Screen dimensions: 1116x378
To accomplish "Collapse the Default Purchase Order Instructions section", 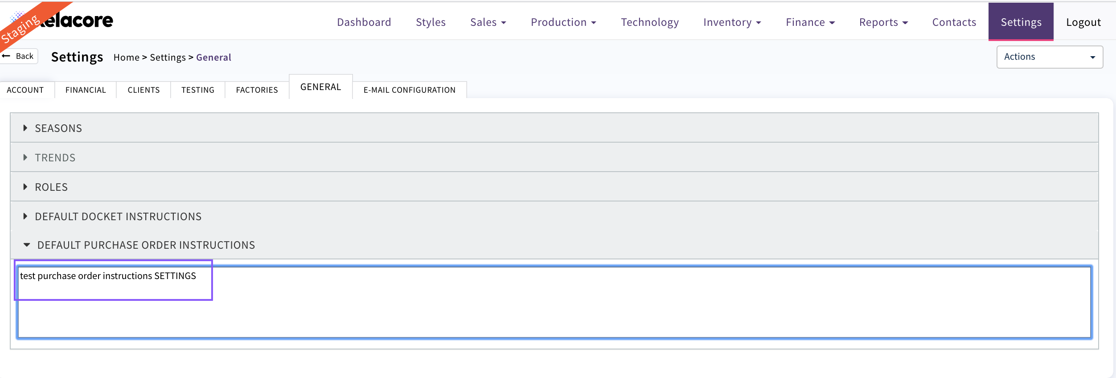I will tap(146, 245).
